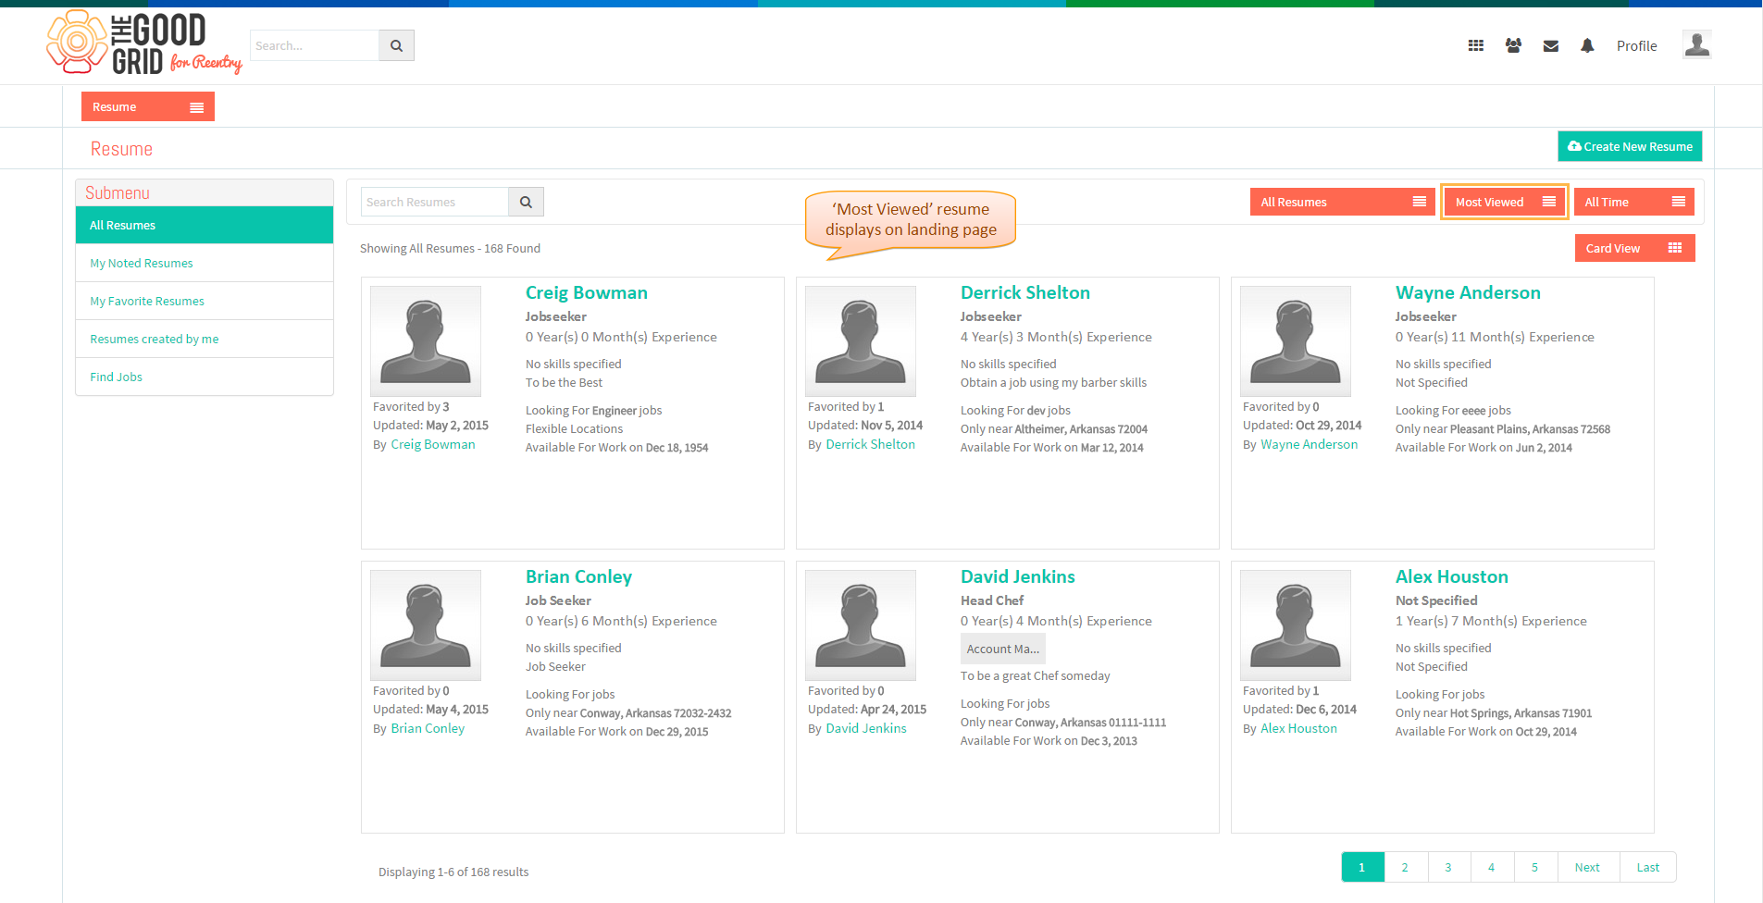Viewport: 1763px width, 903px height.
Task: Open the Most Viewed sort dropdown
Action: [1505, 202]
